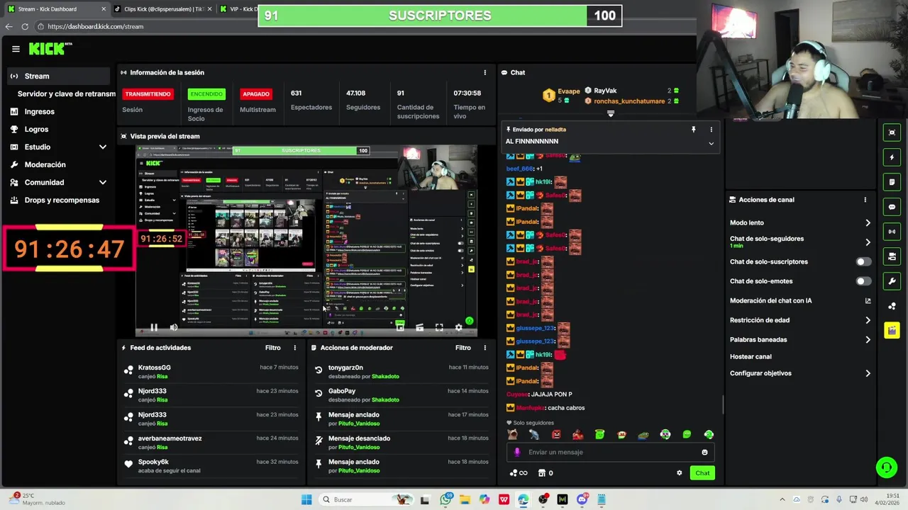The image size is (908, 510).
Task: Open the emoji picker in chat input
Action: (x=704, y=452)
